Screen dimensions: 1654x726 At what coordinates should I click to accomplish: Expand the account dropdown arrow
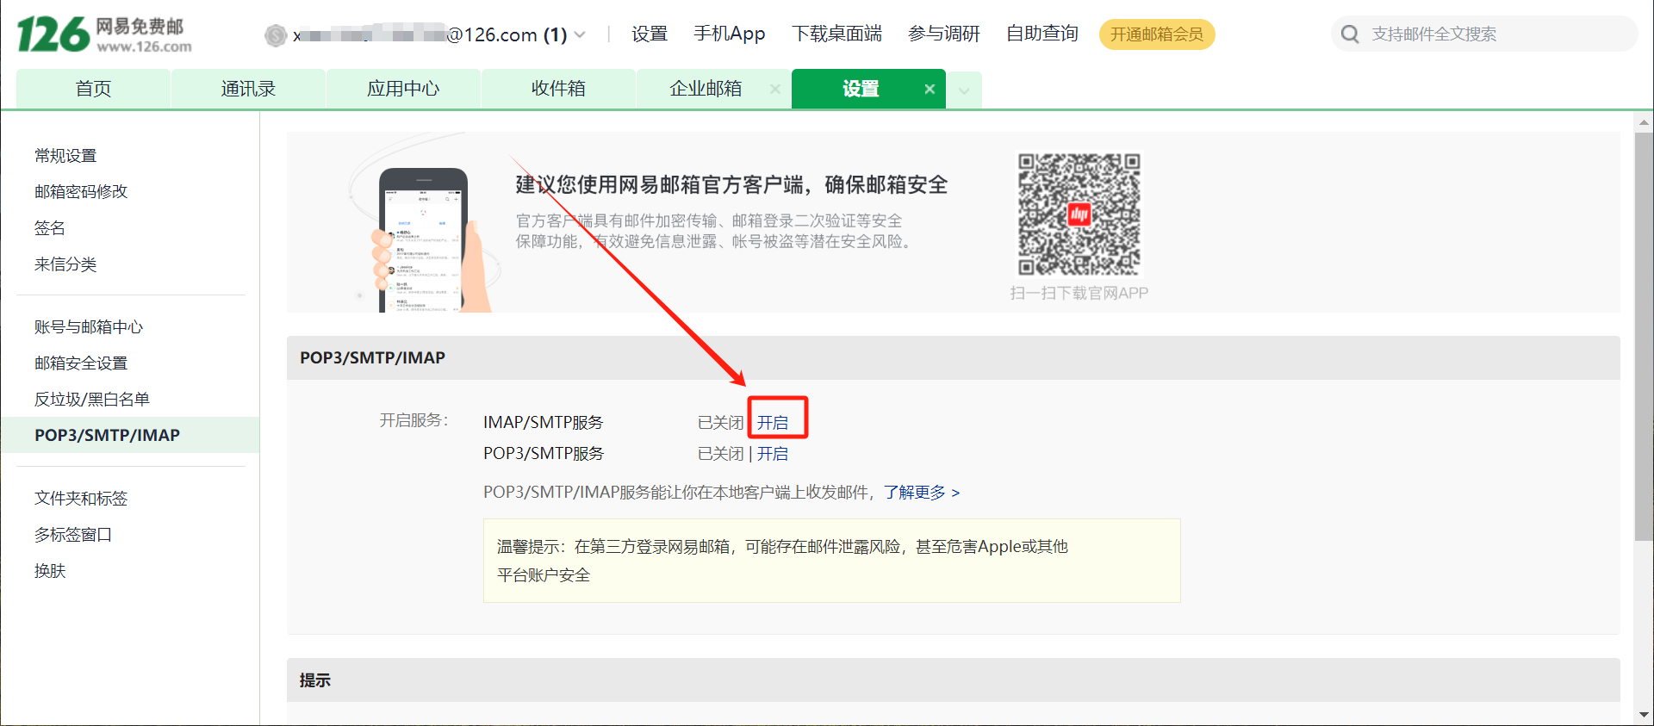(580, 35)
